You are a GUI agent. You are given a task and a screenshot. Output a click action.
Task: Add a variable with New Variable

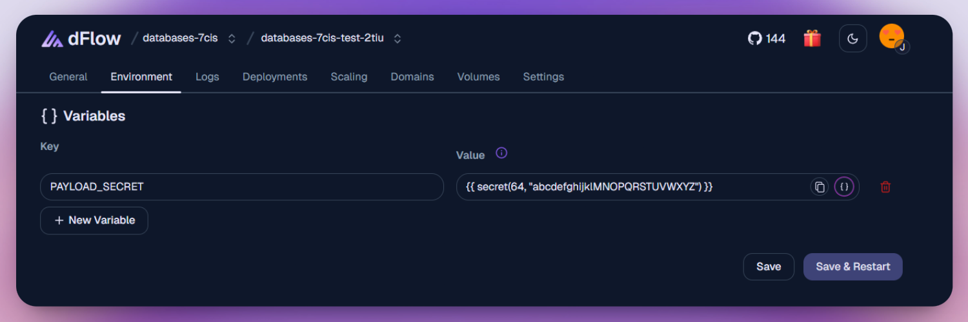pyautogui.click(x=94, y=220)
